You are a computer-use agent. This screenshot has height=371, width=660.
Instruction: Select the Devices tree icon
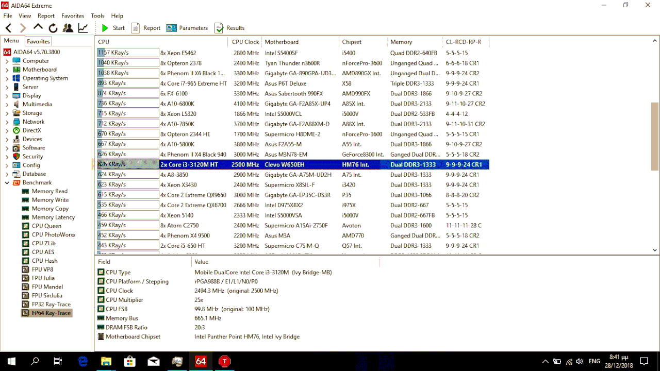pyautogui.click(x=16, y=139)
